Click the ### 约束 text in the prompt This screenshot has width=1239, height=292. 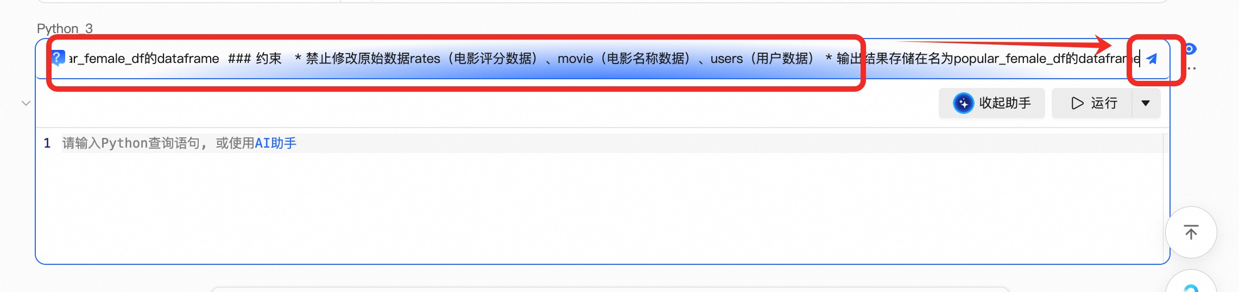click(255, 59)
